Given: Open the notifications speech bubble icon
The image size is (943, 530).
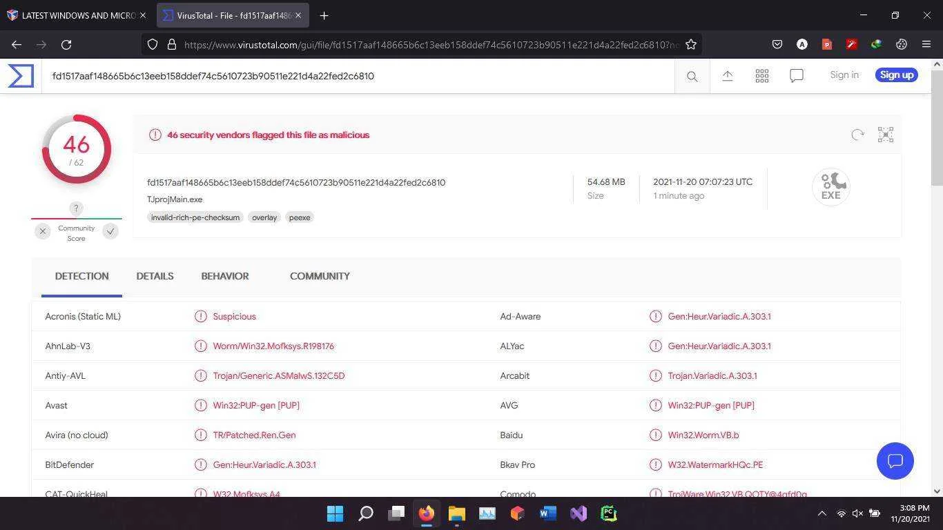Looking at the screenshot, I should pos(797,75).
